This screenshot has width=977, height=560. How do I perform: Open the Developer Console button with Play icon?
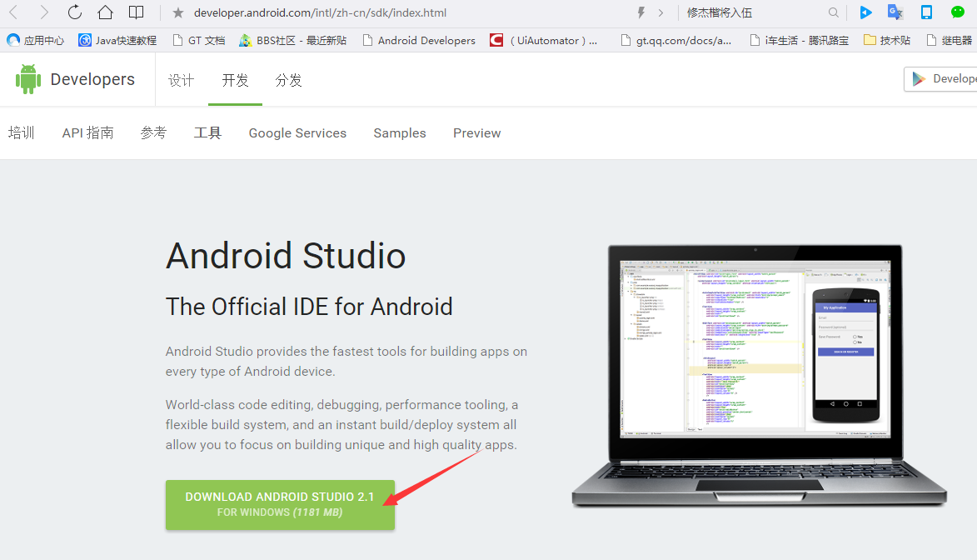pos(941,78)
